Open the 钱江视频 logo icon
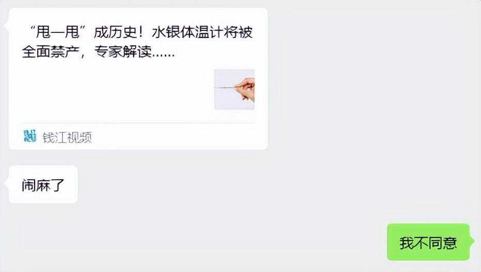 coord(30,136)
